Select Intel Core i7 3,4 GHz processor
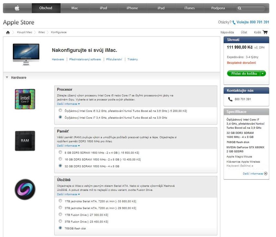 60,117
